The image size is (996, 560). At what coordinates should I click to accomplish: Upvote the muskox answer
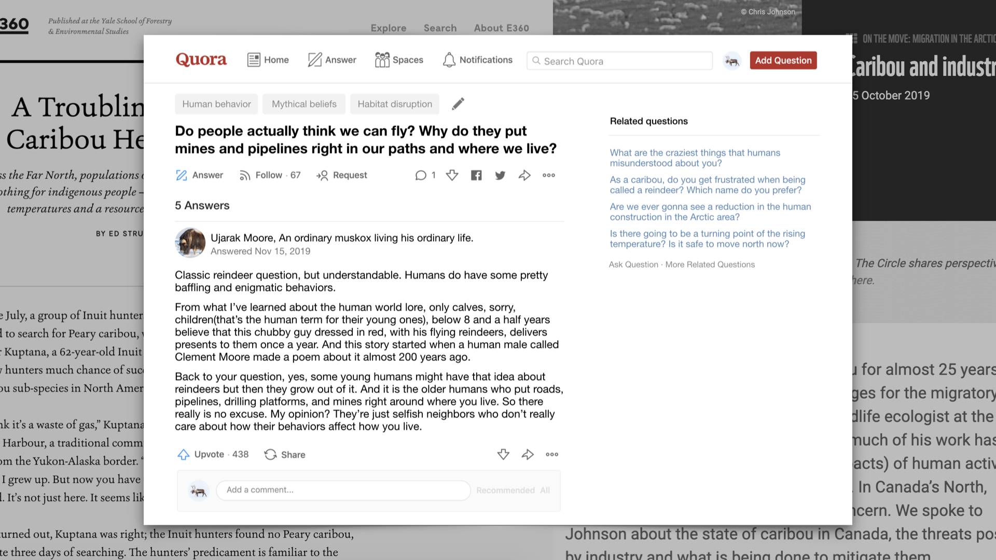coord(213,454)
